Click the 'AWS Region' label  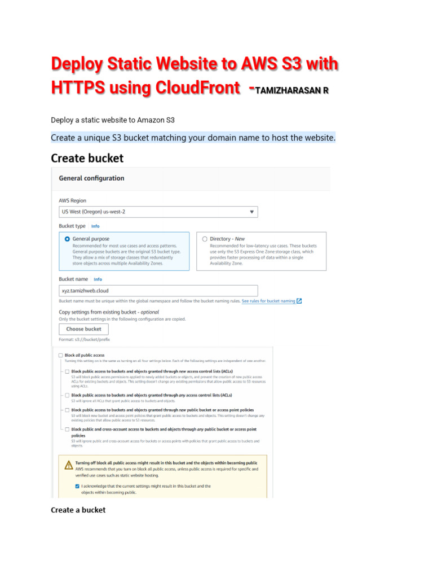[73, 200]
